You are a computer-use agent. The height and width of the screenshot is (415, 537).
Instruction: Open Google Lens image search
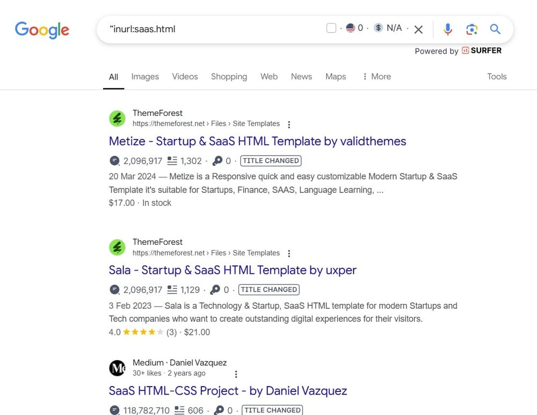click(471, 29)
